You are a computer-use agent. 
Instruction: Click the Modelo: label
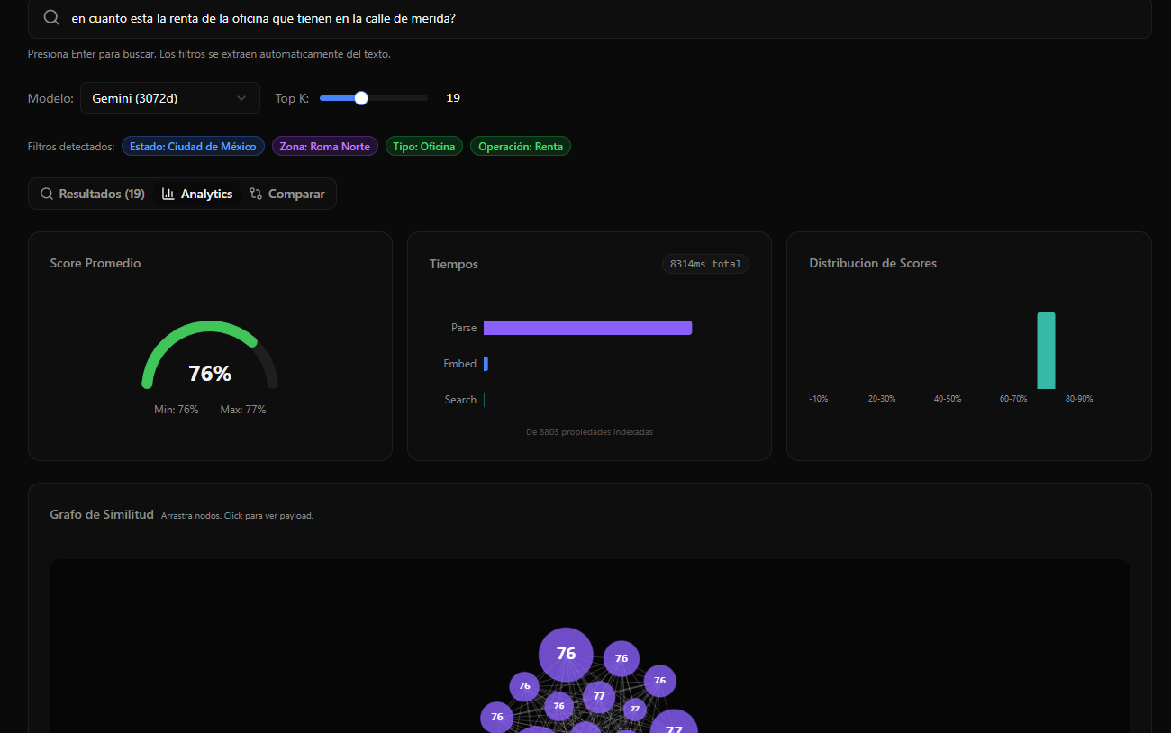(50, 98)
